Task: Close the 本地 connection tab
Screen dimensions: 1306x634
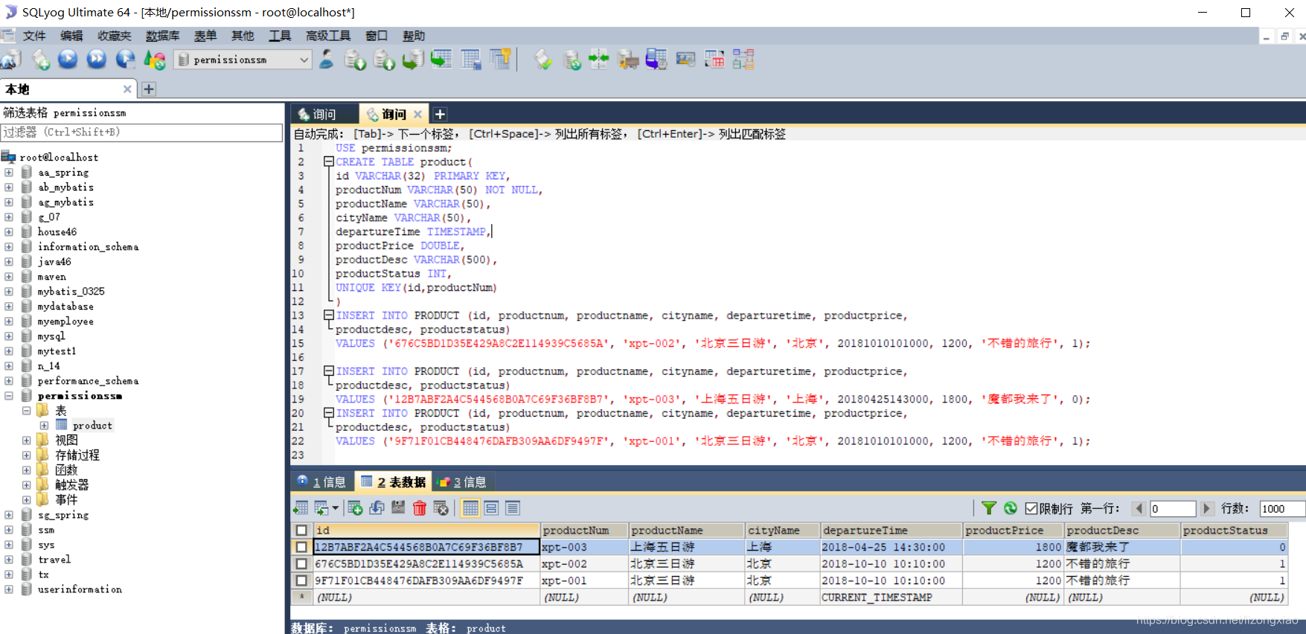Action: tap(127, 89)
